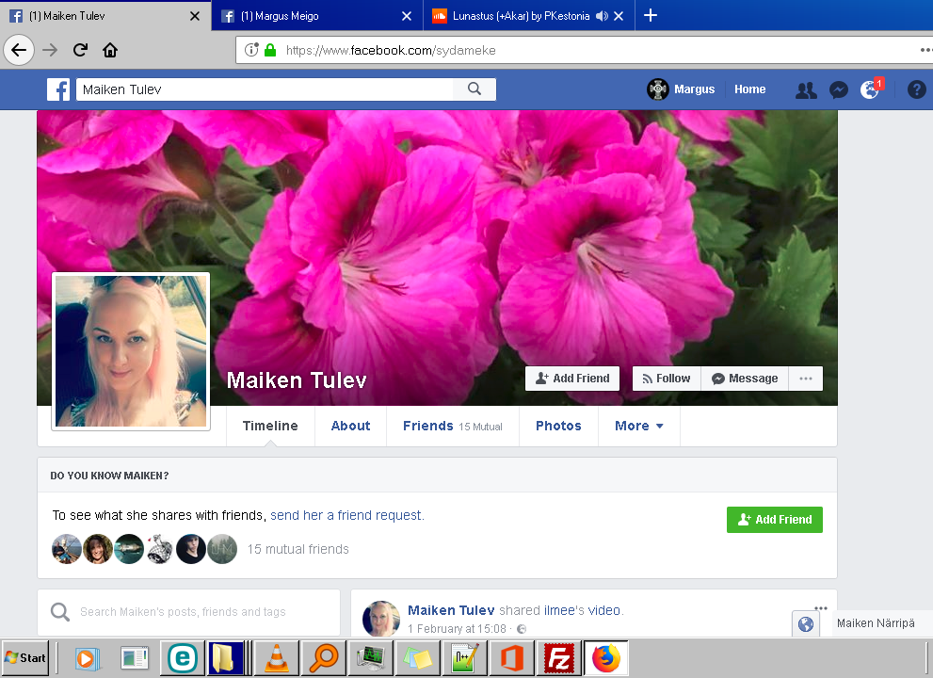Open ESET icon in taskbar
The image size is (933, 678).
click(183, 658)
